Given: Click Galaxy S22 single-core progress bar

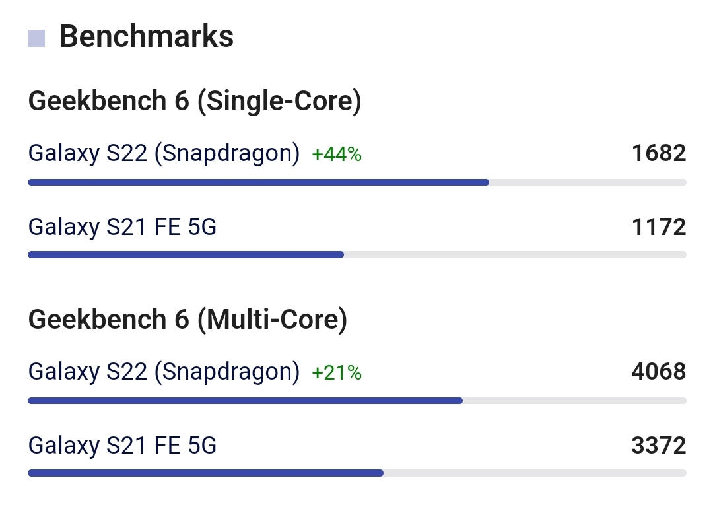Looking at the screenshot, I should 357,182.
